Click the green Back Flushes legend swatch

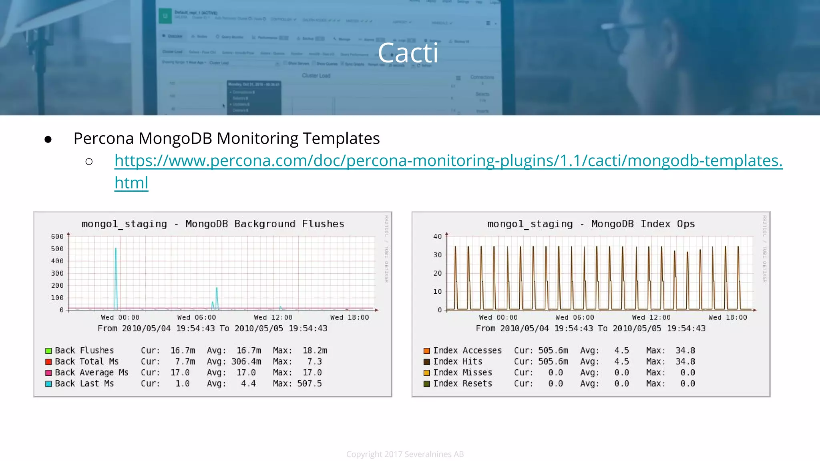point(48,351)
